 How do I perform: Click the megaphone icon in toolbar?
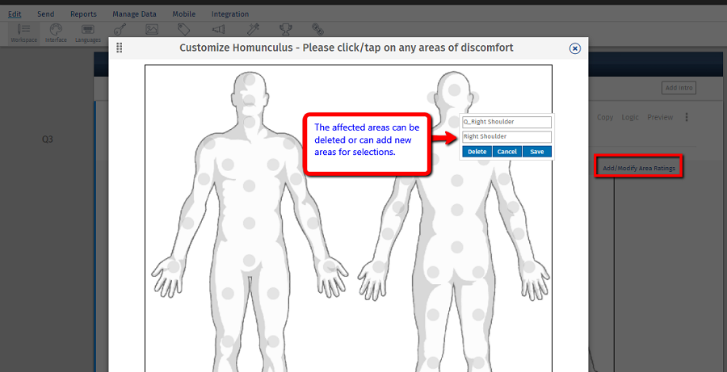pos(218,30)
